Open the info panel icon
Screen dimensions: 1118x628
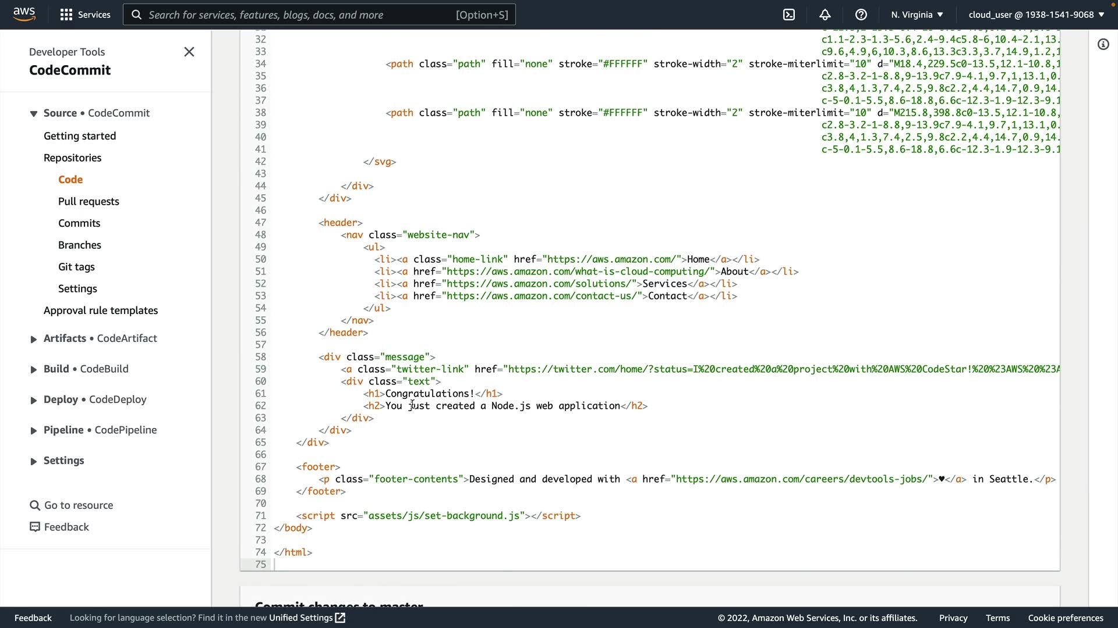click(1103, 44)
